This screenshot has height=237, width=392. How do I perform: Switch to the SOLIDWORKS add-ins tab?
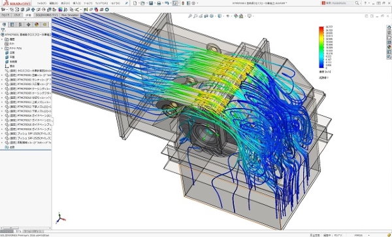47,15
